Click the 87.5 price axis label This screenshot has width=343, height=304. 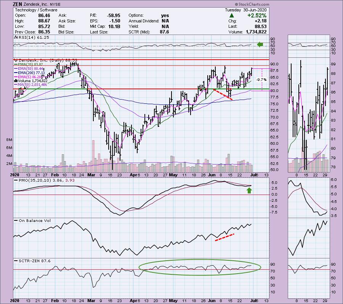click(275, 71)
